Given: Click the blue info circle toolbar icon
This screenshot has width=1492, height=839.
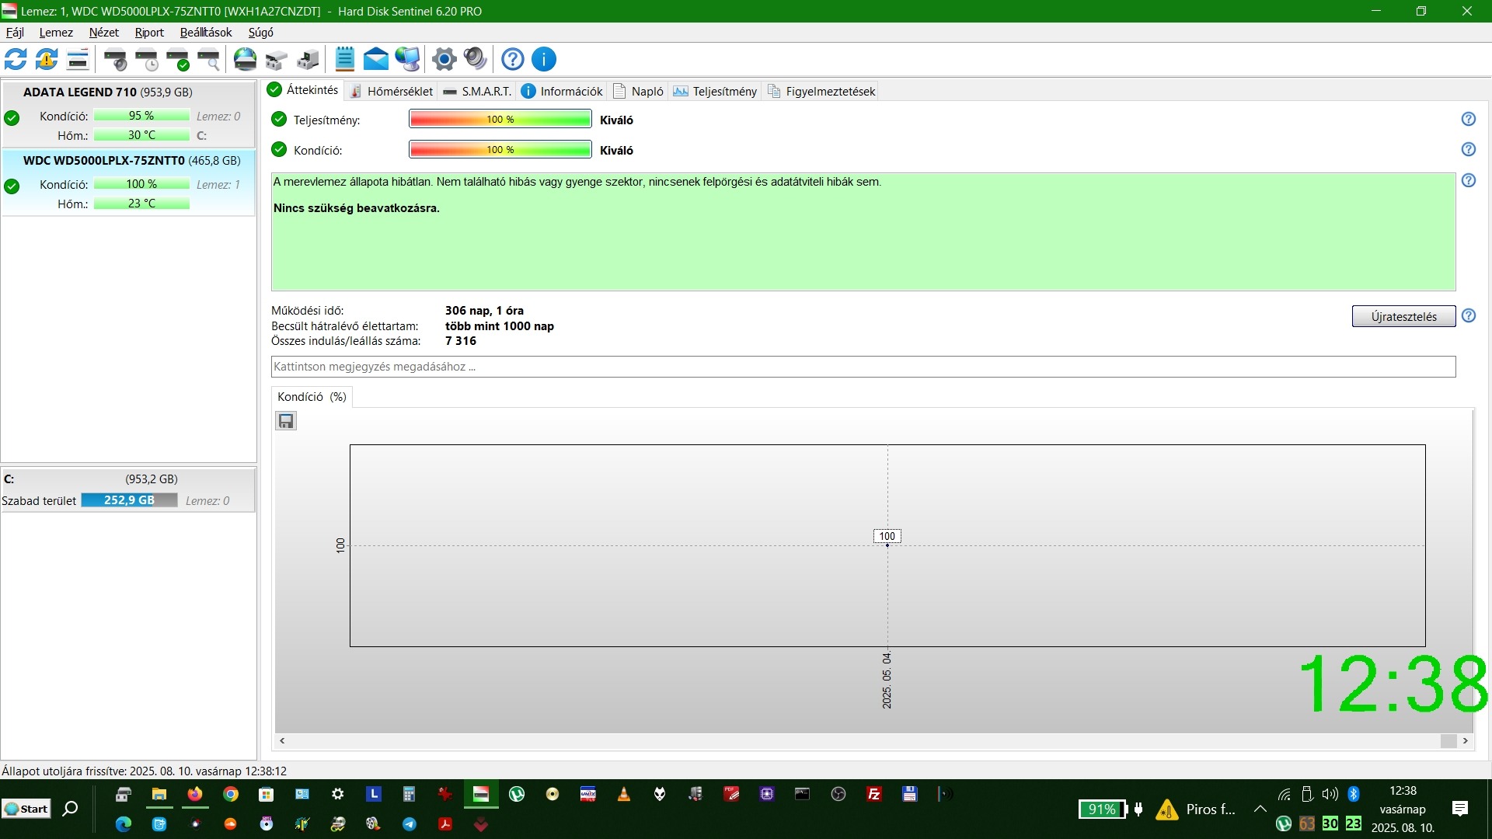Looking at the screenshot, I should click(544, 59).
